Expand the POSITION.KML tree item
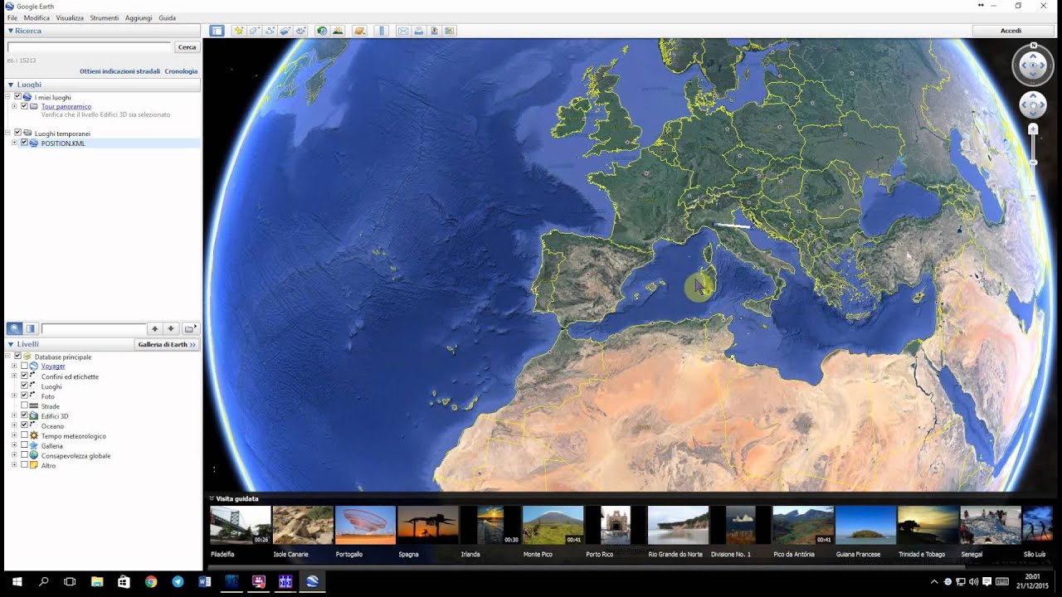 (14, 143)
